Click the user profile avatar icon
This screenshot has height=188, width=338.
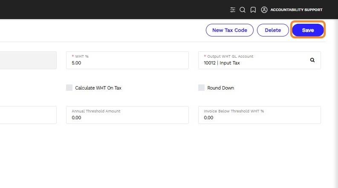(264, 10)
